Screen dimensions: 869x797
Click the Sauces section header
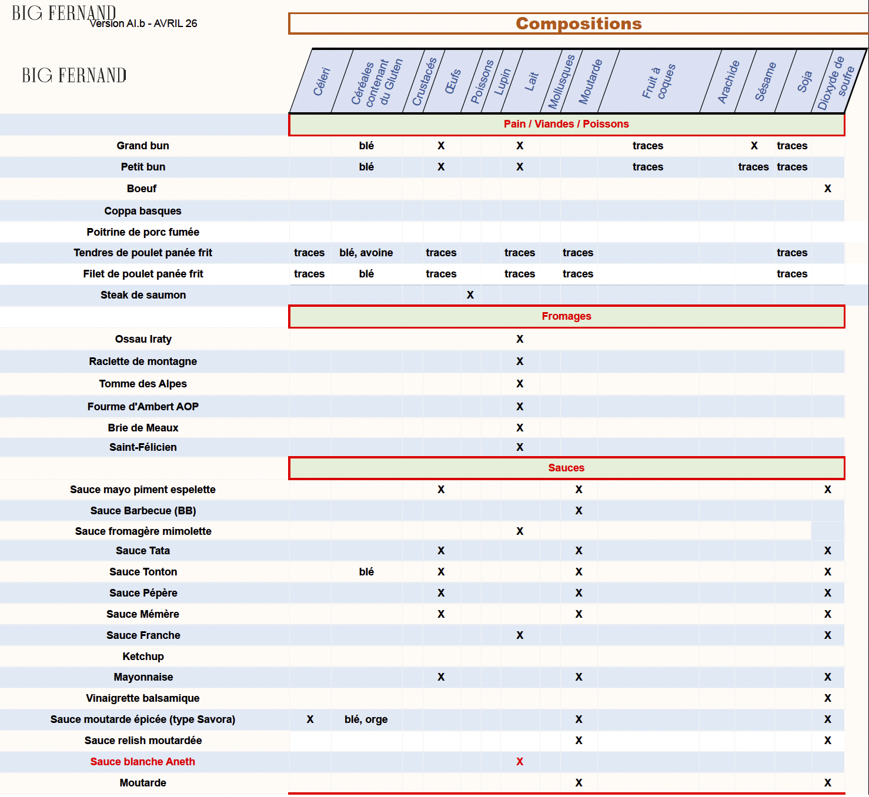click(x=566, y=468)
